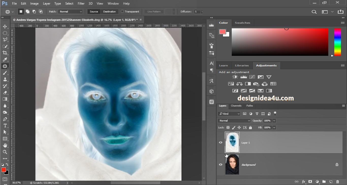Add a layer mask
This screenshot has height=185, width=347.
click(310, 181)
